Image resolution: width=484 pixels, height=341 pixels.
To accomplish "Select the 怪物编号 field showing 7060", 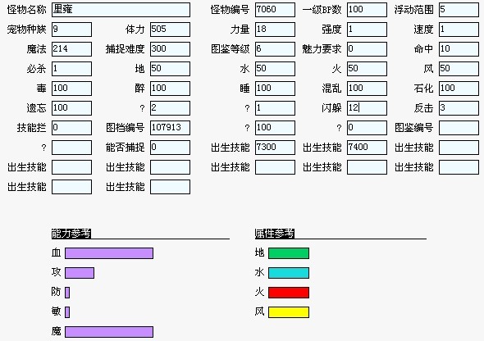I will point(275,10).
